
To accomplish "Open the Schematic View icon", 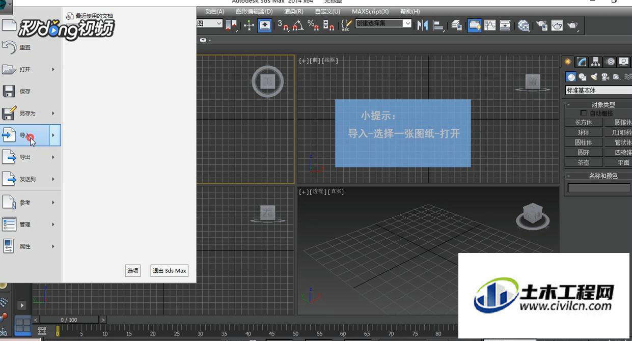I will (x=505, y=25).
